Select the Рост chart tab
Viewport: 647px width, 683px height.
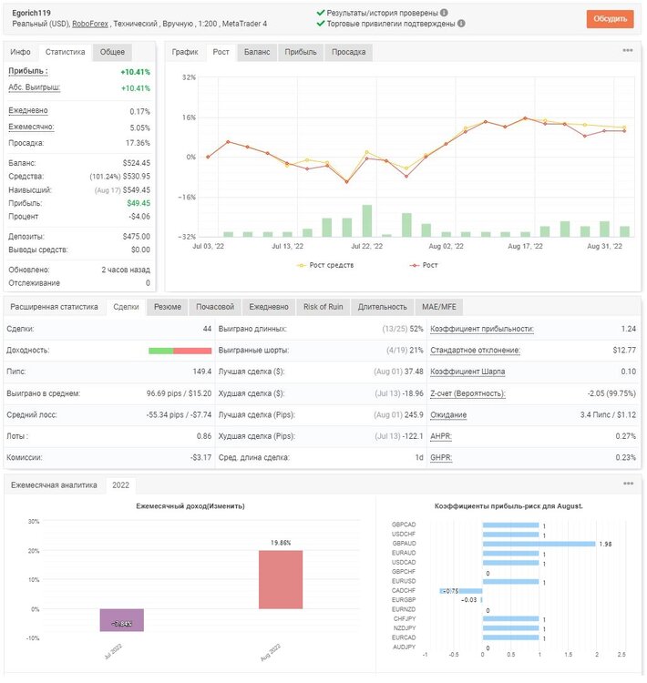pos(221,52)
